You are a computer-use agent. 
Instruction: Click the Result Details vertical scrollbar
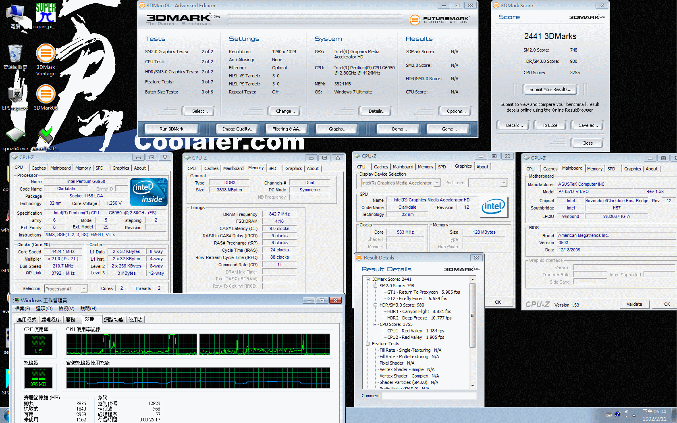(x=473, y=333)
